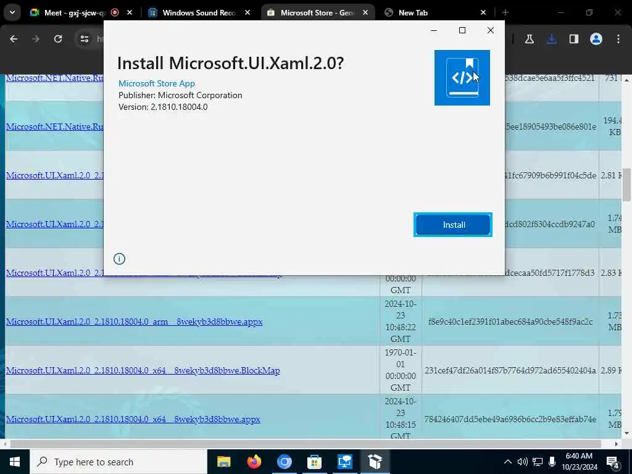
Task: Click scroll-right arrow of horizontal scrollbar
Action: point(617,444)
